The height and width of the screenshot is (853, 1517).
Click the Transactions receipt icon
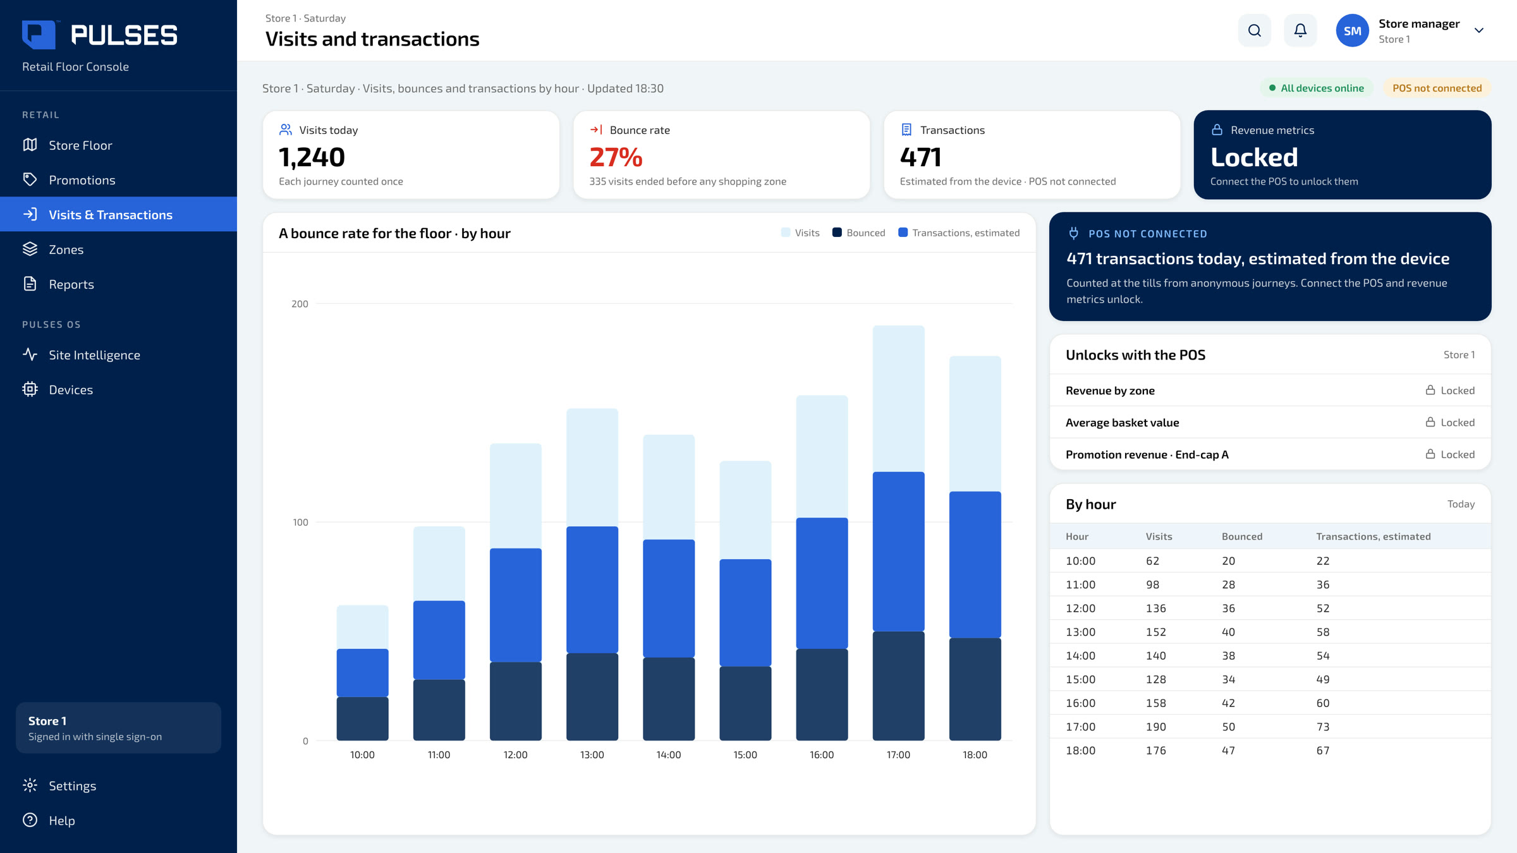(x=906, y=130)
